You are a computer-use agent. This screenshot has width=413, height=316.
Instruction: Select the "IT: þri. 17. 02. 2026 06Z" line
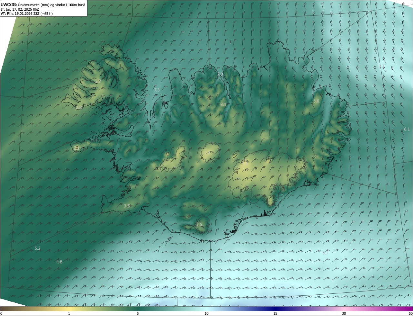(20, 9)
